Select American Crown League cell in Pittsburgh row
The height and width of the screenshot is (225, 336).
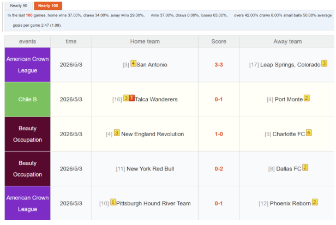tap(27, 203)
